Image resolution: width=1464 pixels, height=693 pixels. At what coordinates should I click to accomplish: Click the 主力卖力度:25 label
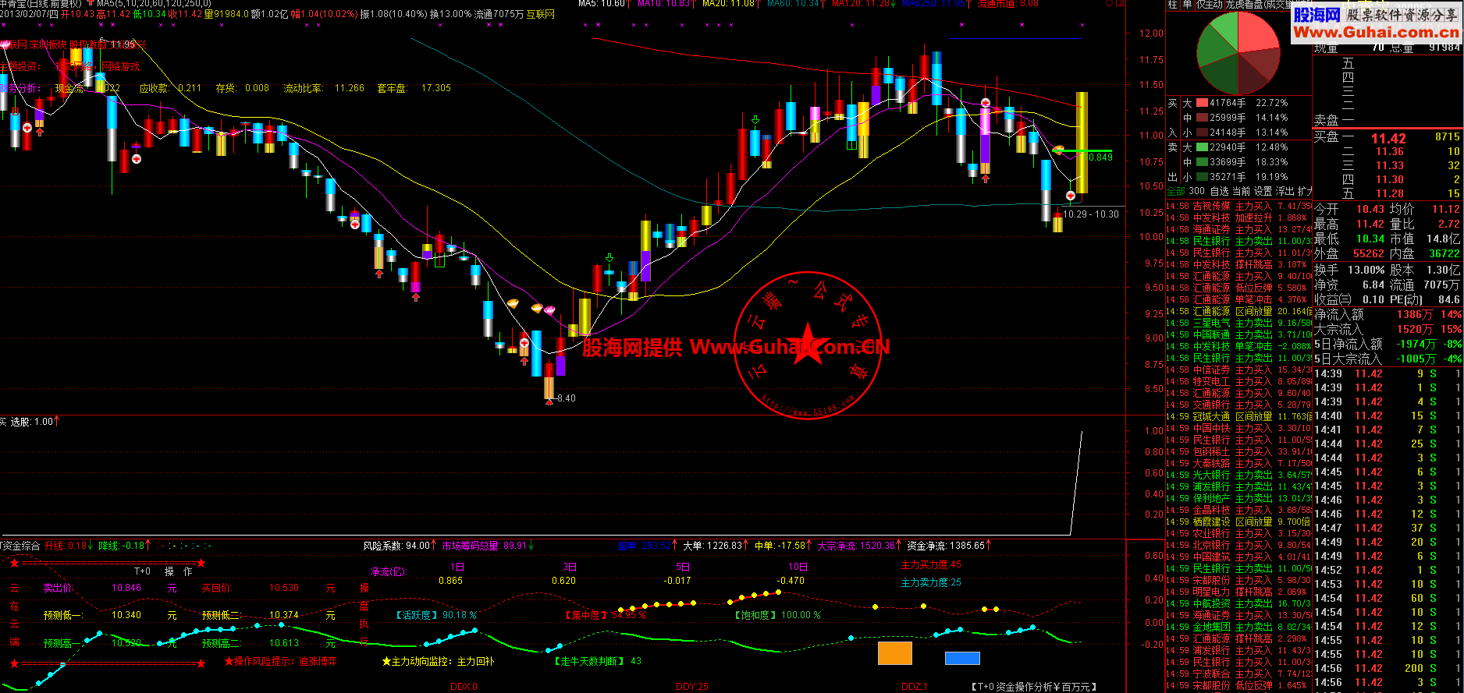pyautogui.click(x=931, y=582)
